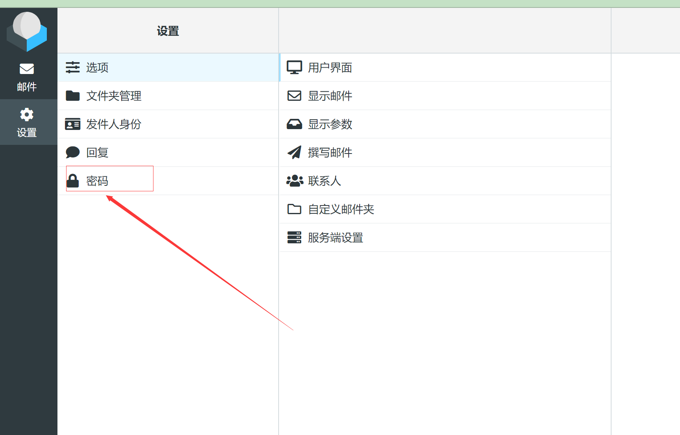Screen dimensions: 680x435
Task: Click the group icon for 联系人
Action: click(294, 181)
